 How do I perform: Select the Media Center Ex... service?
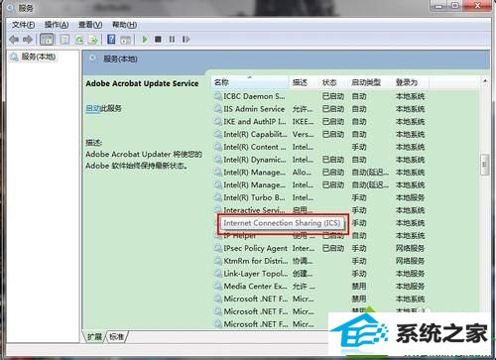click(x=319, y=287)
